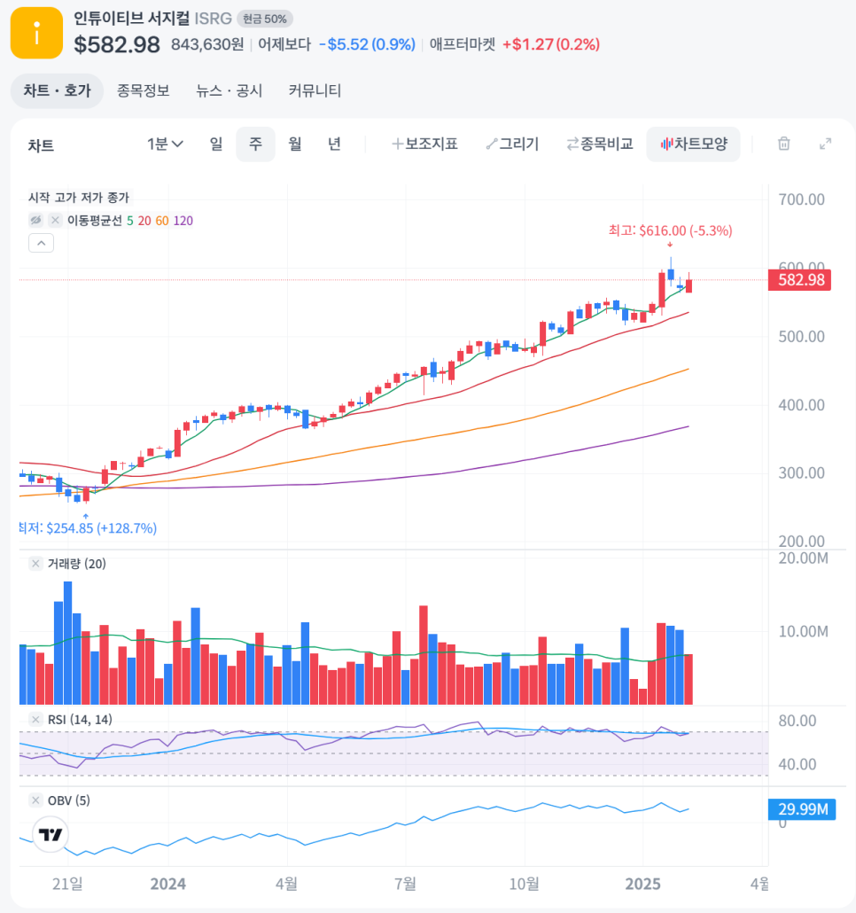Select the 년 yearly interval
The height and width of the screenshot is (913, 856).
coord(334,144)
